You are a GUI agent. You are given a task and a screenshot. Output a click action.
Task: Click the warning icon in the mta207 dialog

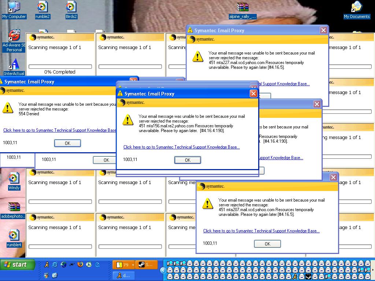[207, 203]
